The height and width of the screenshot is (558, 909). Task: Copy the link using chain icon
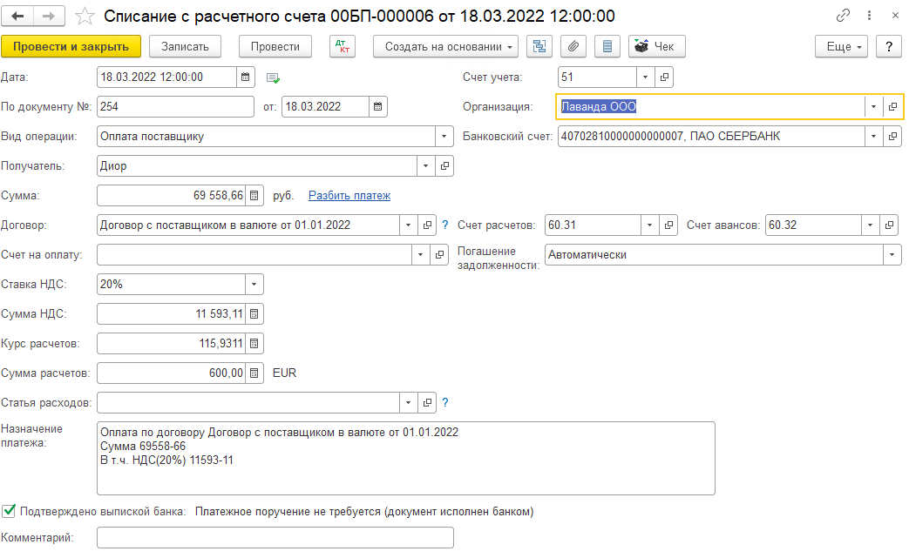coord(843,16)
